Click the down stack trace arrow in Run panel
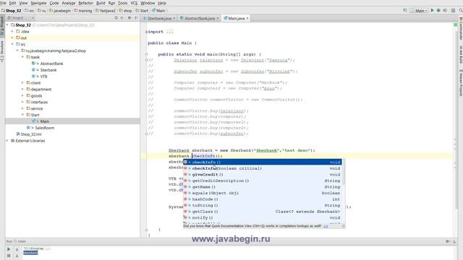The width and height of the screenshot is (463, 260). pos(17,256)
